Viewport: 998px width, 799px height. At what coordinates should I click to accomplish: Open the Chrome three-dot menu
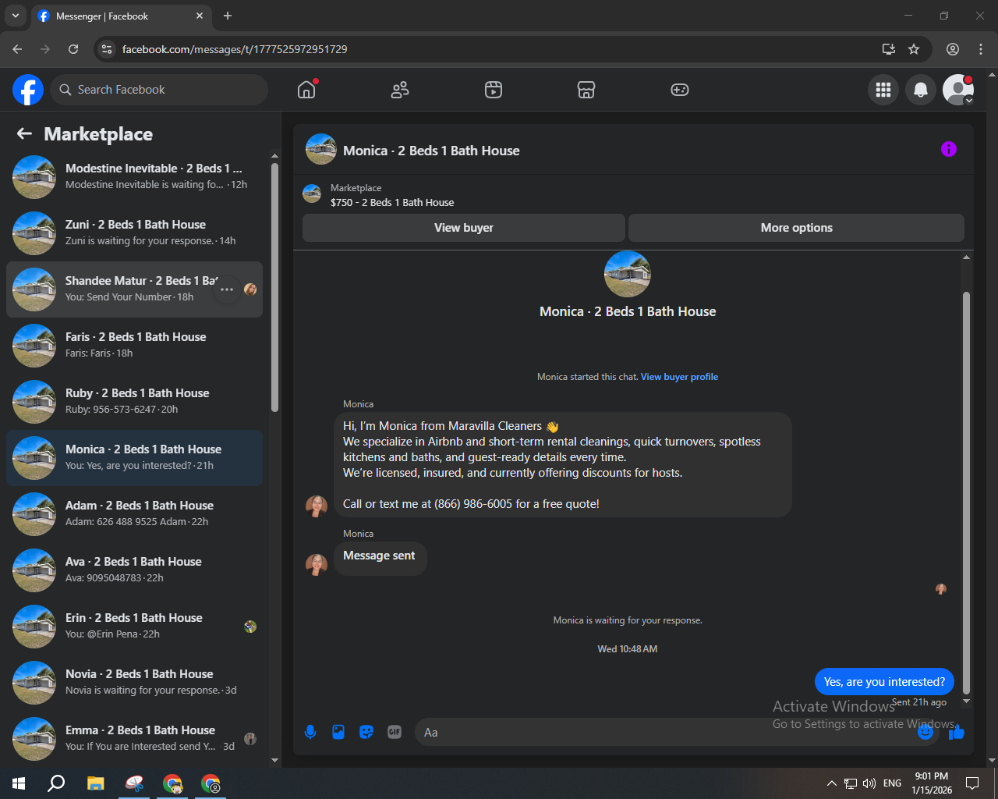[981, 49]
